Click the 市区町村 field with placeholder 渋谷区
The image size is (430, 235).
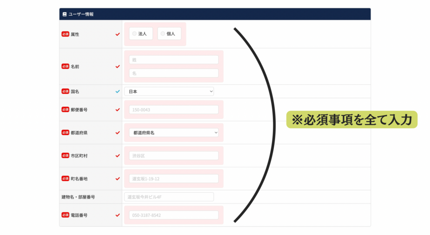(x=173, y=156)
